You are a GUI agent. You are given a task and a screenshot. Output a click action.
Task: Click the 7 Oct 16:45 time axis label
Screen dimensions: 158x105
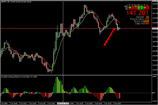coord(98,103)
